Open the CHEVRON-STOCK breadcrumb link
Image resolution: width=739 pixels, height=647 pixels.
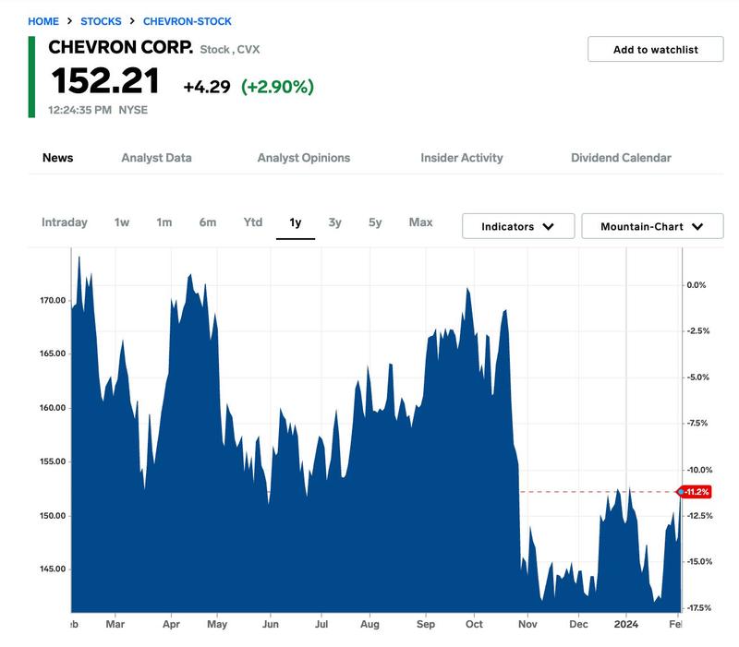188,21
